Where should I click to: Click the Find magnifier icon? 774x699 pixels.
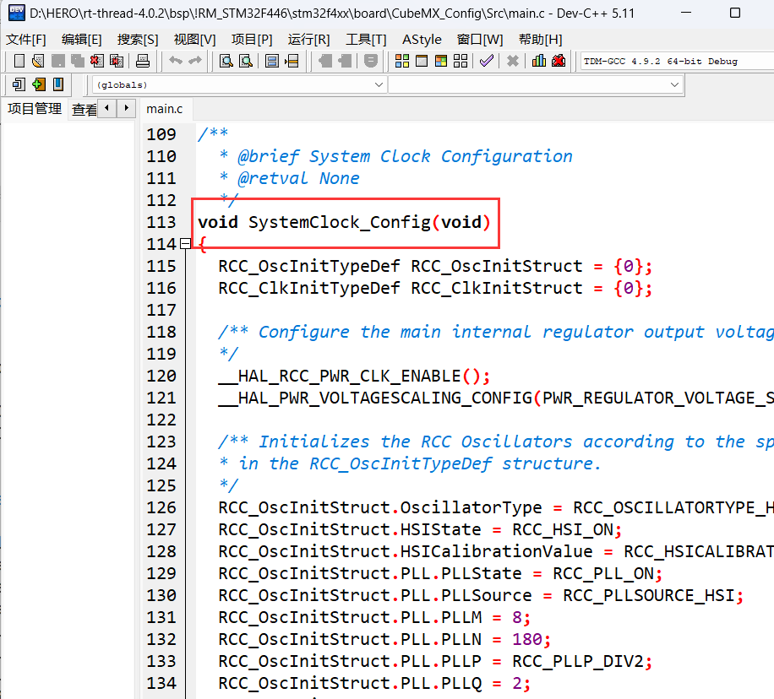point(226,61)
